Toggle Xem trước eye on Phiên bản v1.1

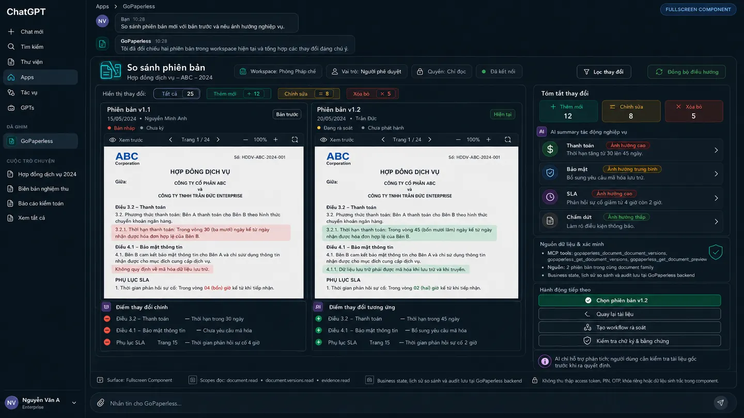click(113, 140)
